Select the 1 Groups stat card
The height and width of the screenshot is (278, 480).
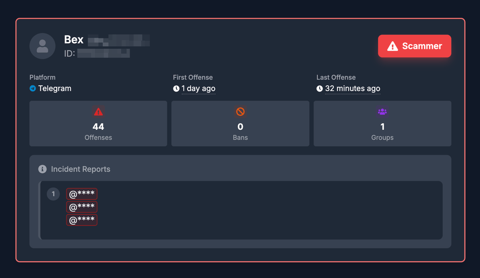click(x=382, y=123)
